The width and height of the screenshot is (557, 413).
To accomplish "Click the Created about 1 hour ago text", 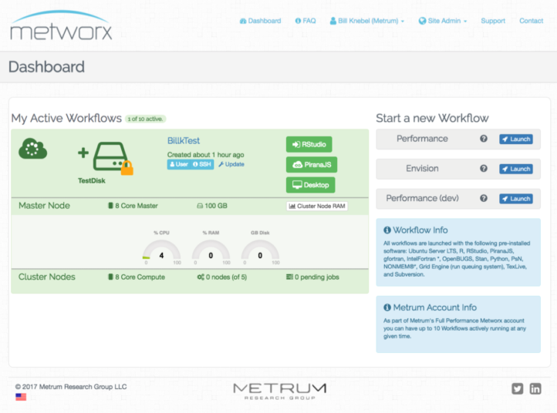I will point(206,155).
